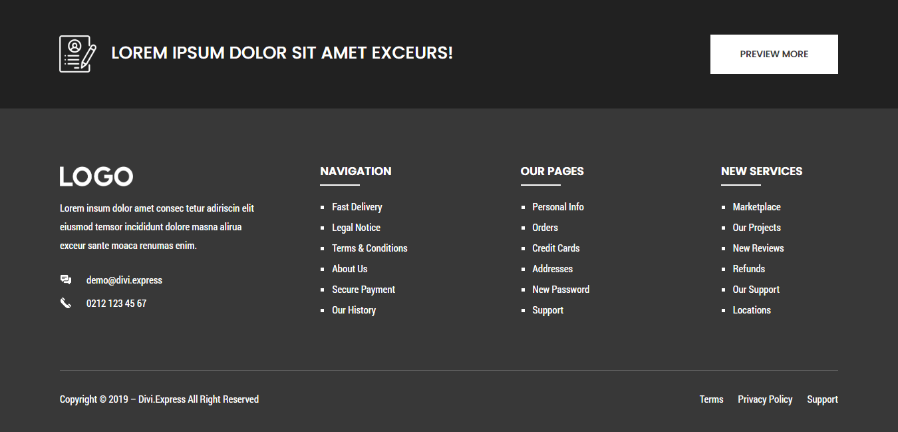This screenshot has width=898, height=432.
Task: Open the Fast Delivery link
Action: pyautogui.click(x=357, y=207)
